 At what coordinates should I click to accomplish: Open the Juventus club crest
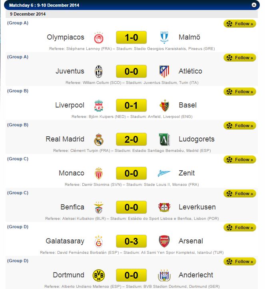[x=99, y=72]
